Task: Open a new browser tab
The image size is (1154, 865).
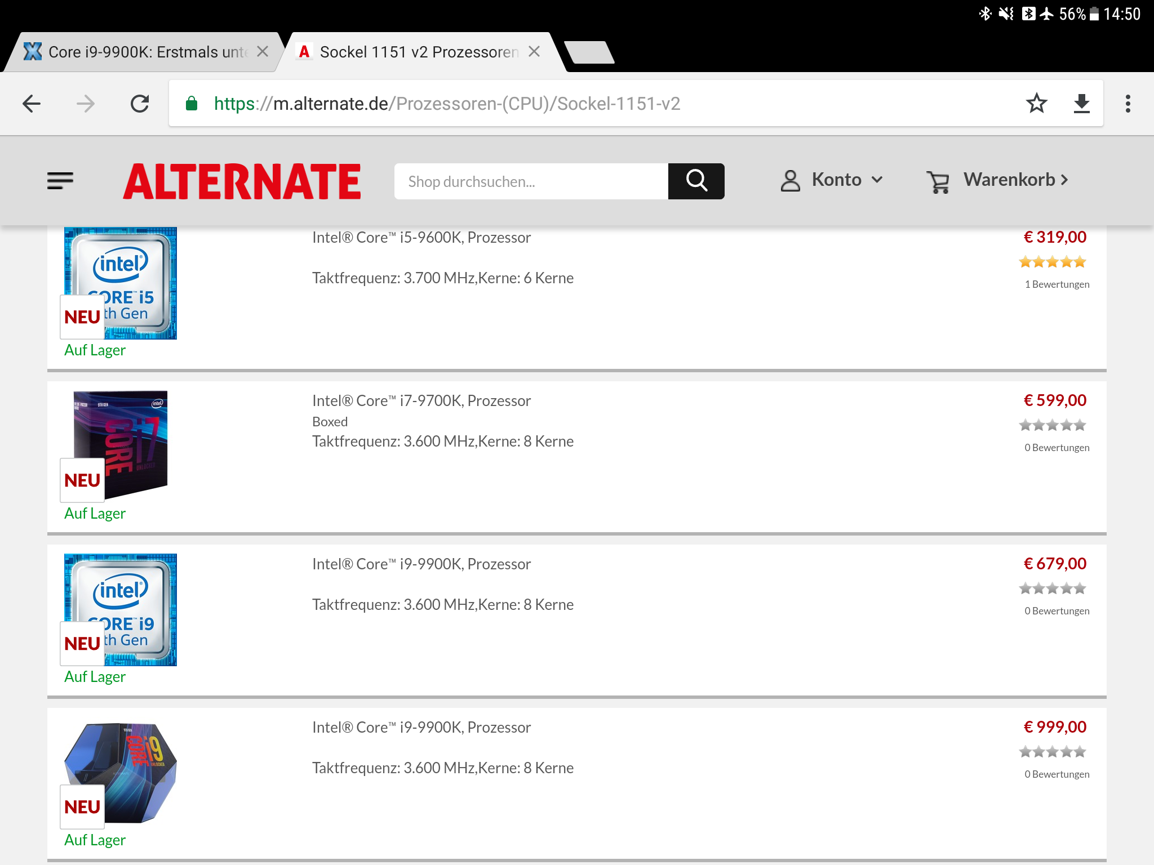Action: pos(589,52)
